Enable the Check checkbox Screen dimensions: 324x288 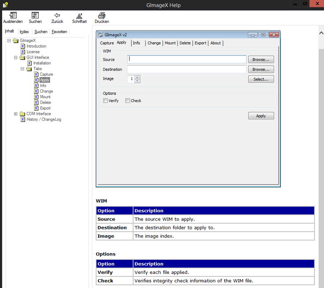tap(128, 101)
